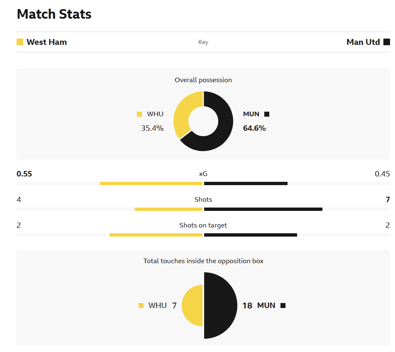Click the black MUN possession legend square
The width and height of the screenshot is (395, 352).
(267, 114)
